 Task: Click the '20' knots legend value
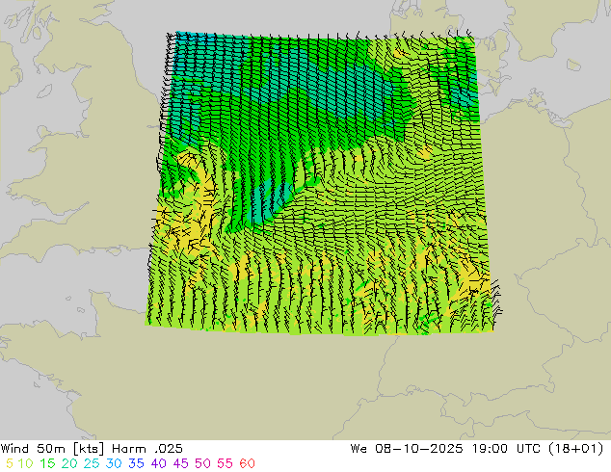(x=69, y=463)
